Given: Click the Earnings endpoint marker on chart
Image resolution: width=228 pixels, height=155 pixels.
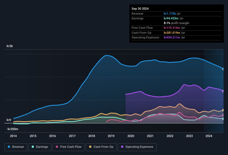Looking at the screenshot, I should [223, 119].
